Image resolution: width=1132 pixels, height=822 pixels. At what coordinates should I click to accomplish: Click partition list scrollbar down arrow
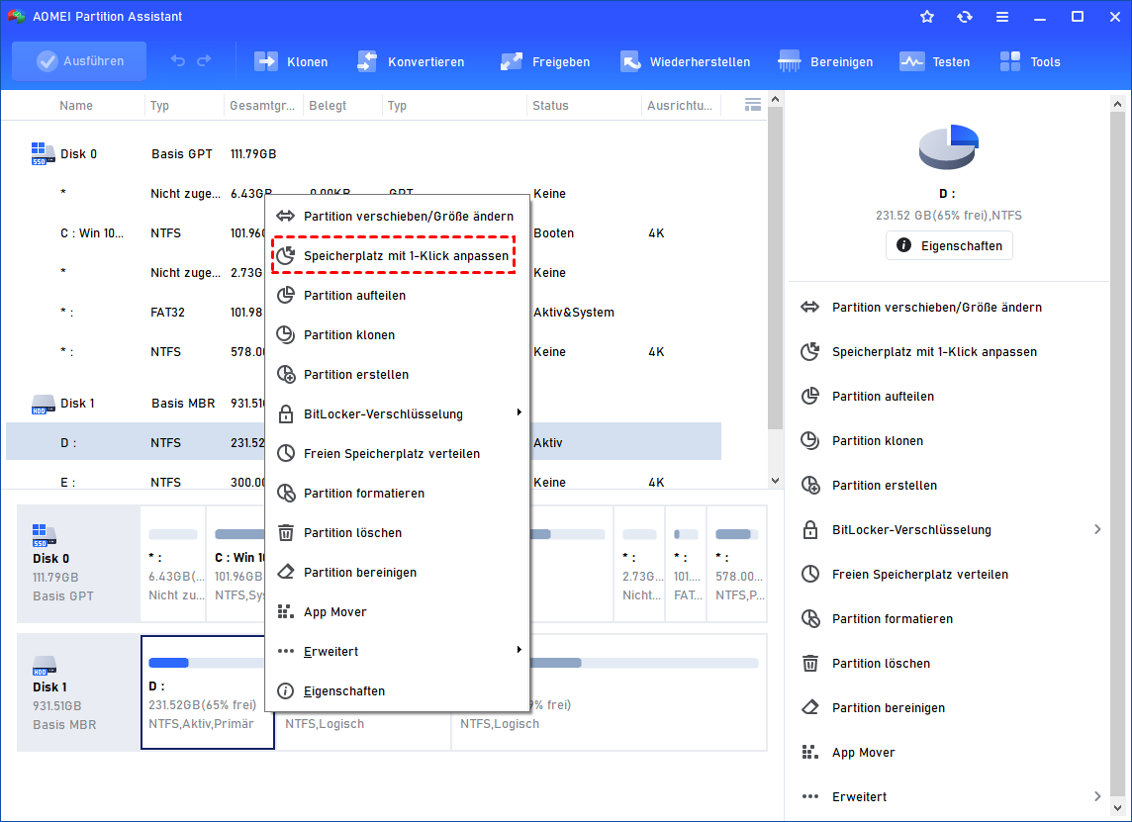point(776,481)
